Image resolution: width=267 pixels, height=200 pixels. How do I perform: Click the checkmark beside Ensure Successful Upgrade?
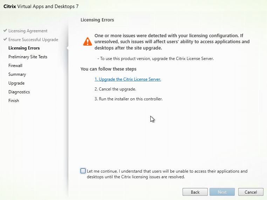5,39
